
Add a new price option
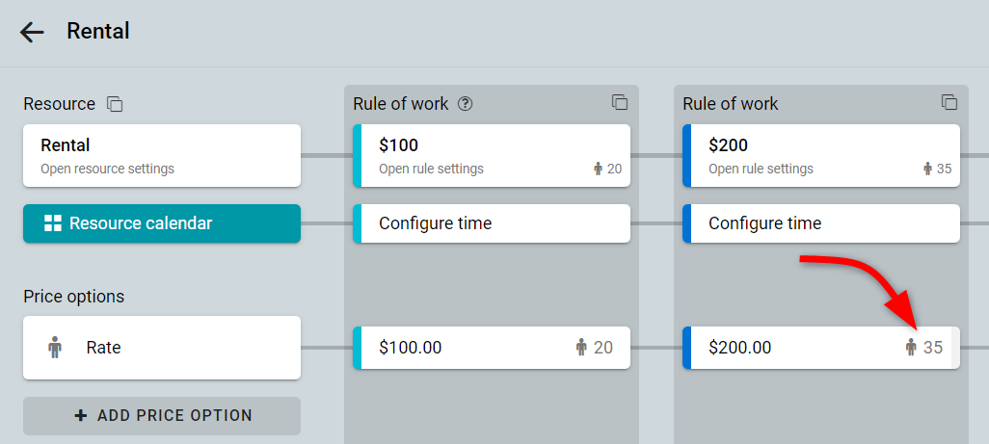point(162,416)
